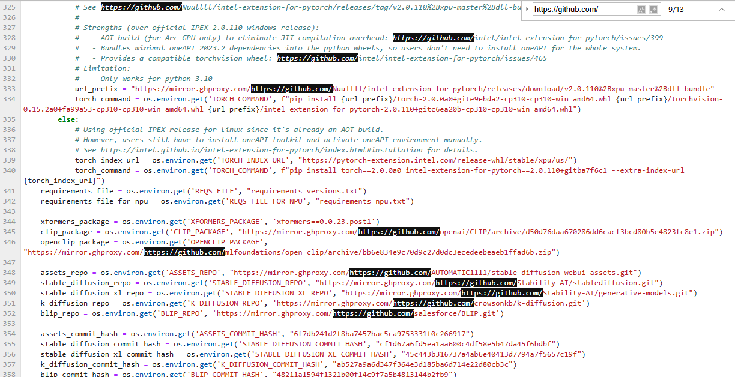
Task: Click highlighted github match in assets_repo line
Action: 390,273
